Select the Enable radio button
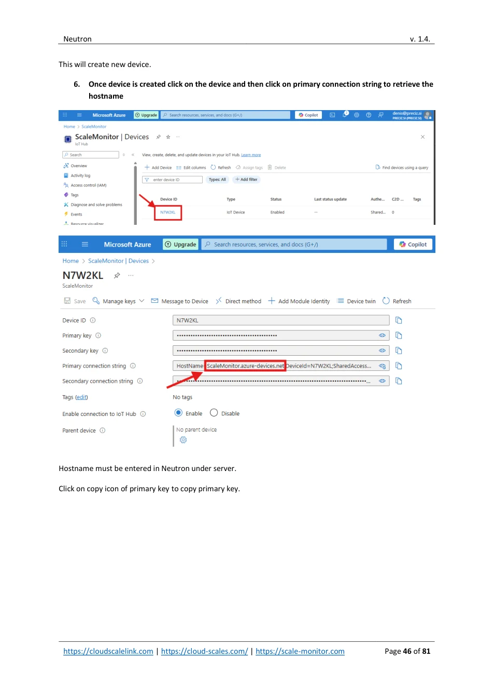494x700 pixels. [x=178, y=413]
